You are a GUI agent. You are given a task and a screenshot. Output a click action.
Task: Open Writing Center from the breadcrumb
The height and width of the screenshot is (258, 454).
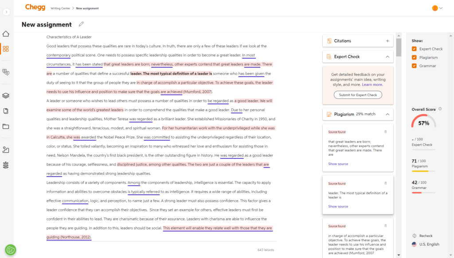click(x=60, y=8)
